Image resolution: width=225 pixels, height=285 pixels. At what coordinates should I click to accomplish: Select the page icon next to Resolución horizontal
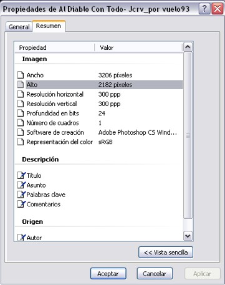click(21, 94)
